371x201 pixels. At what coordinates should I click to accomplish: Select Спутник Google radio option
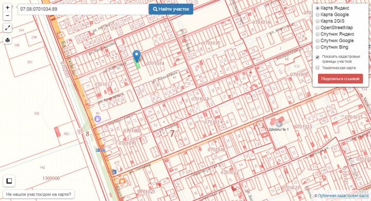[x=317, y=41]
